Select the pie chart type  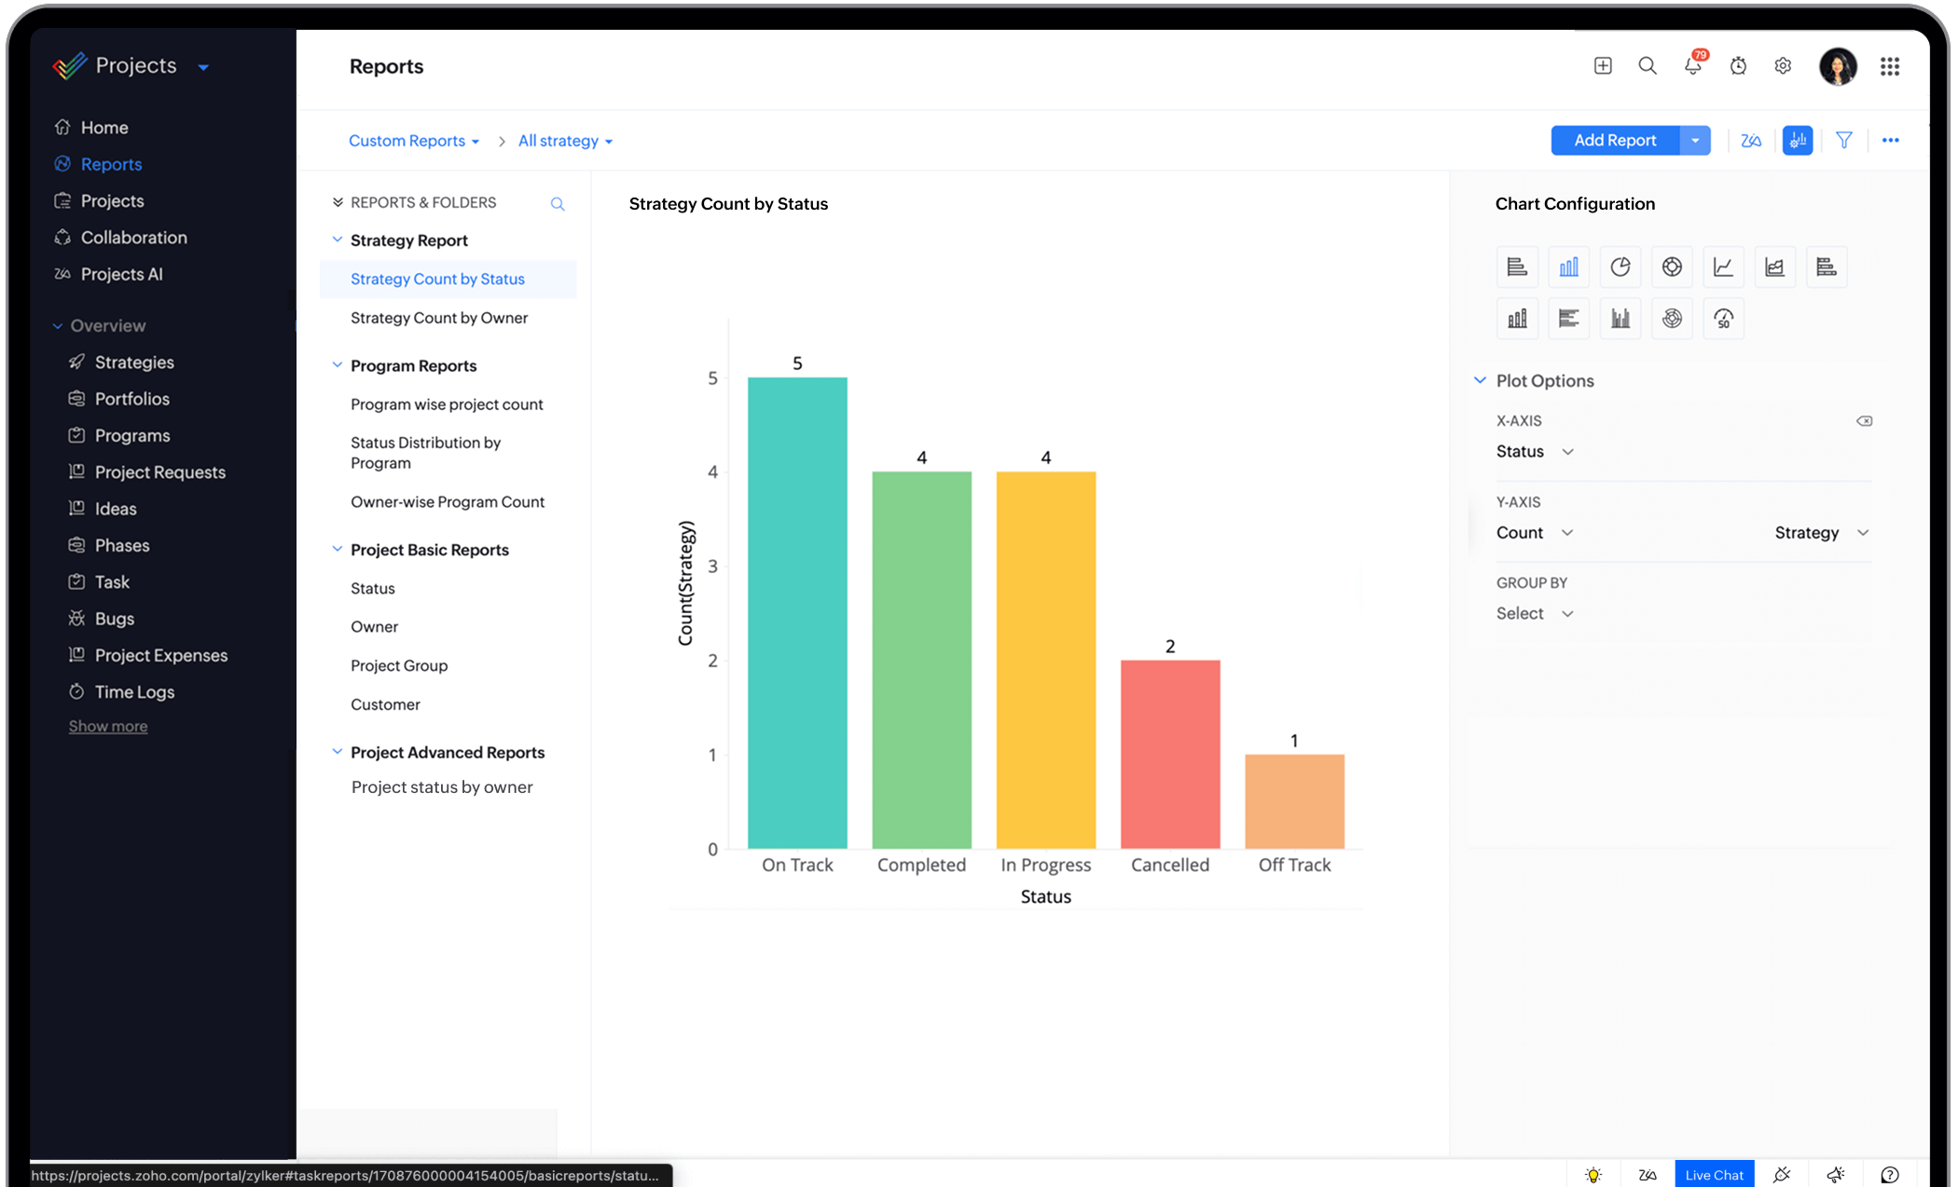(x=1620, y=267)
